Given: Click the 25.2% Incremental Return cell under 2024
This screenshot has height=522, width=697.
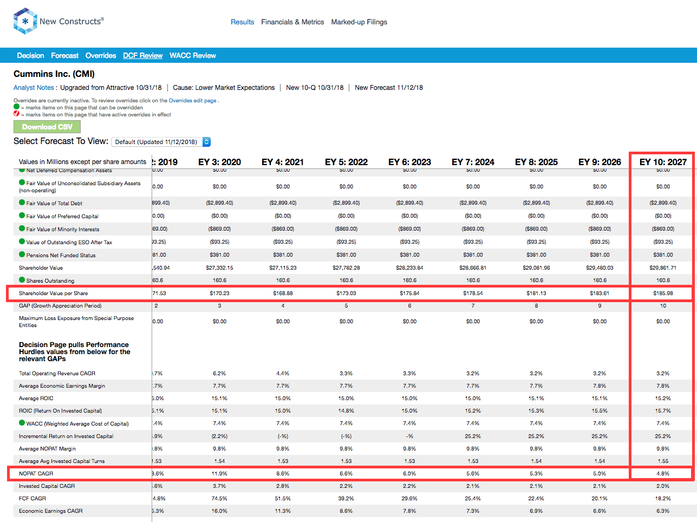Looking at the screenshot, I should click(473, 436).
